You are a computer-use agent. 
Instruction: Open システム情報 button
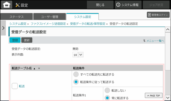[128, 5]
